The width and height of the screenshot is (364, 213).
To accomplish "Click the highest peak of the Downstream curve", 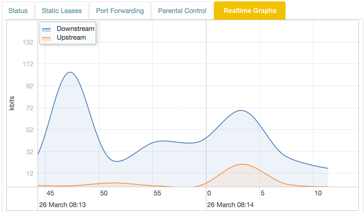I will point(70,73).
